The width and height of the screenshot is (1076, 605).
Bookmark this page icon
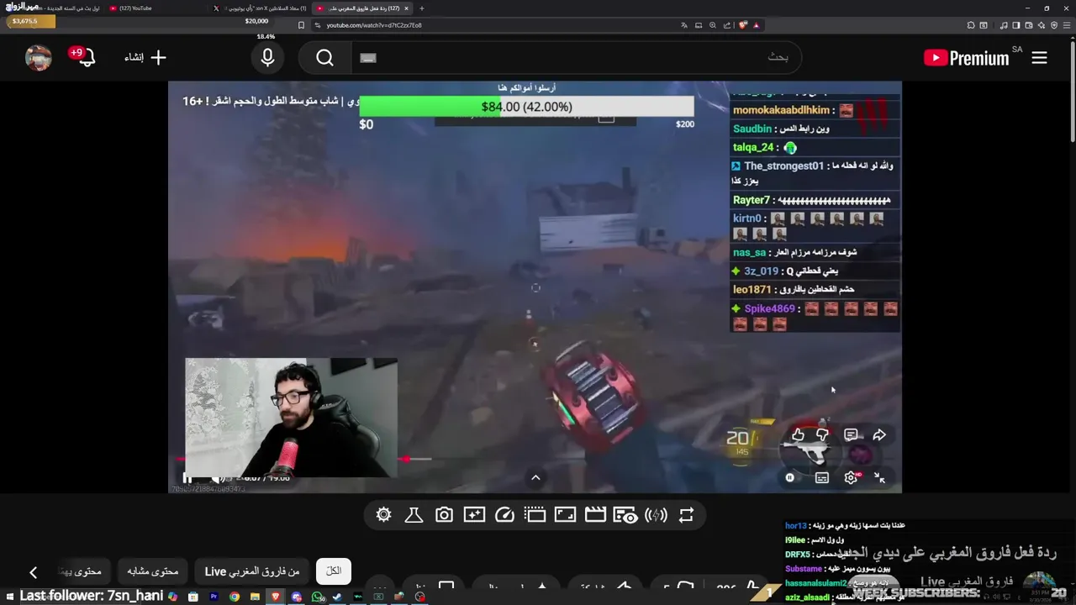click(302, 25)
